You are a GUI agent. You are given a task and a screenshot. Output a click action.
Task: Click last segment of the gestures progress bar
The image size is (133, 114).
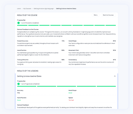(x=106, y=86)
